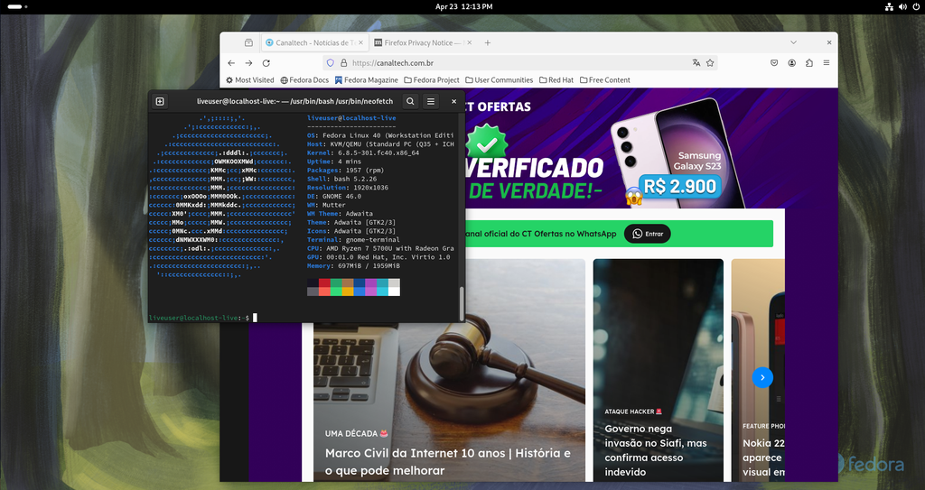
Task: Focus the canaltech.com.br address field
Action: pos(519,63)
